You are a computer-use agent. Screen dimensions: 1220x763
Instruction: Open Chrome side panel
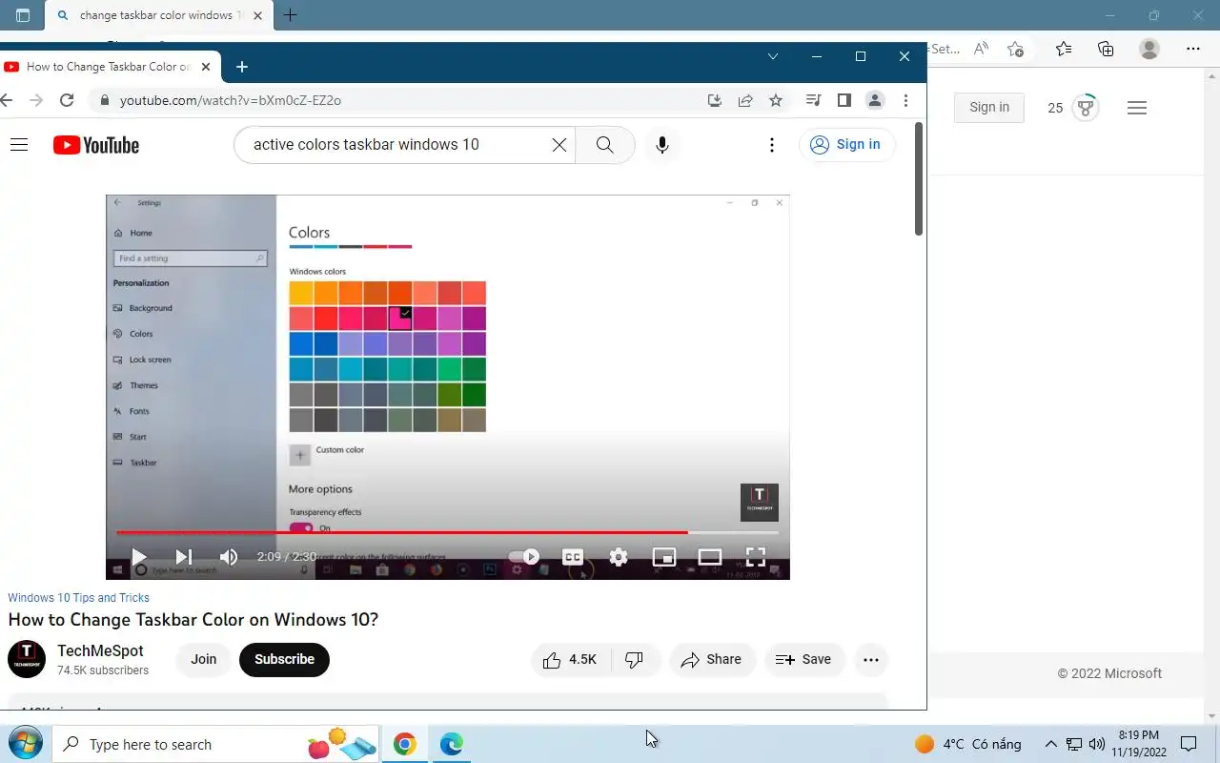click(x=844, y=100)
